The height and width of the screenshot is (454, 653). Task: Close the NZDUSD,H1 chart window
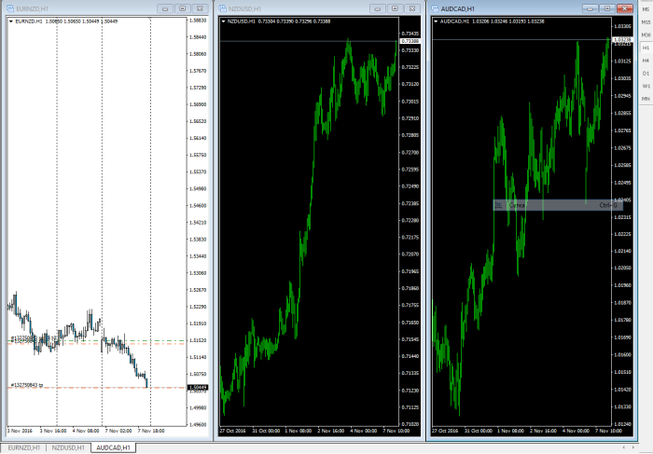tap(412, 8)
